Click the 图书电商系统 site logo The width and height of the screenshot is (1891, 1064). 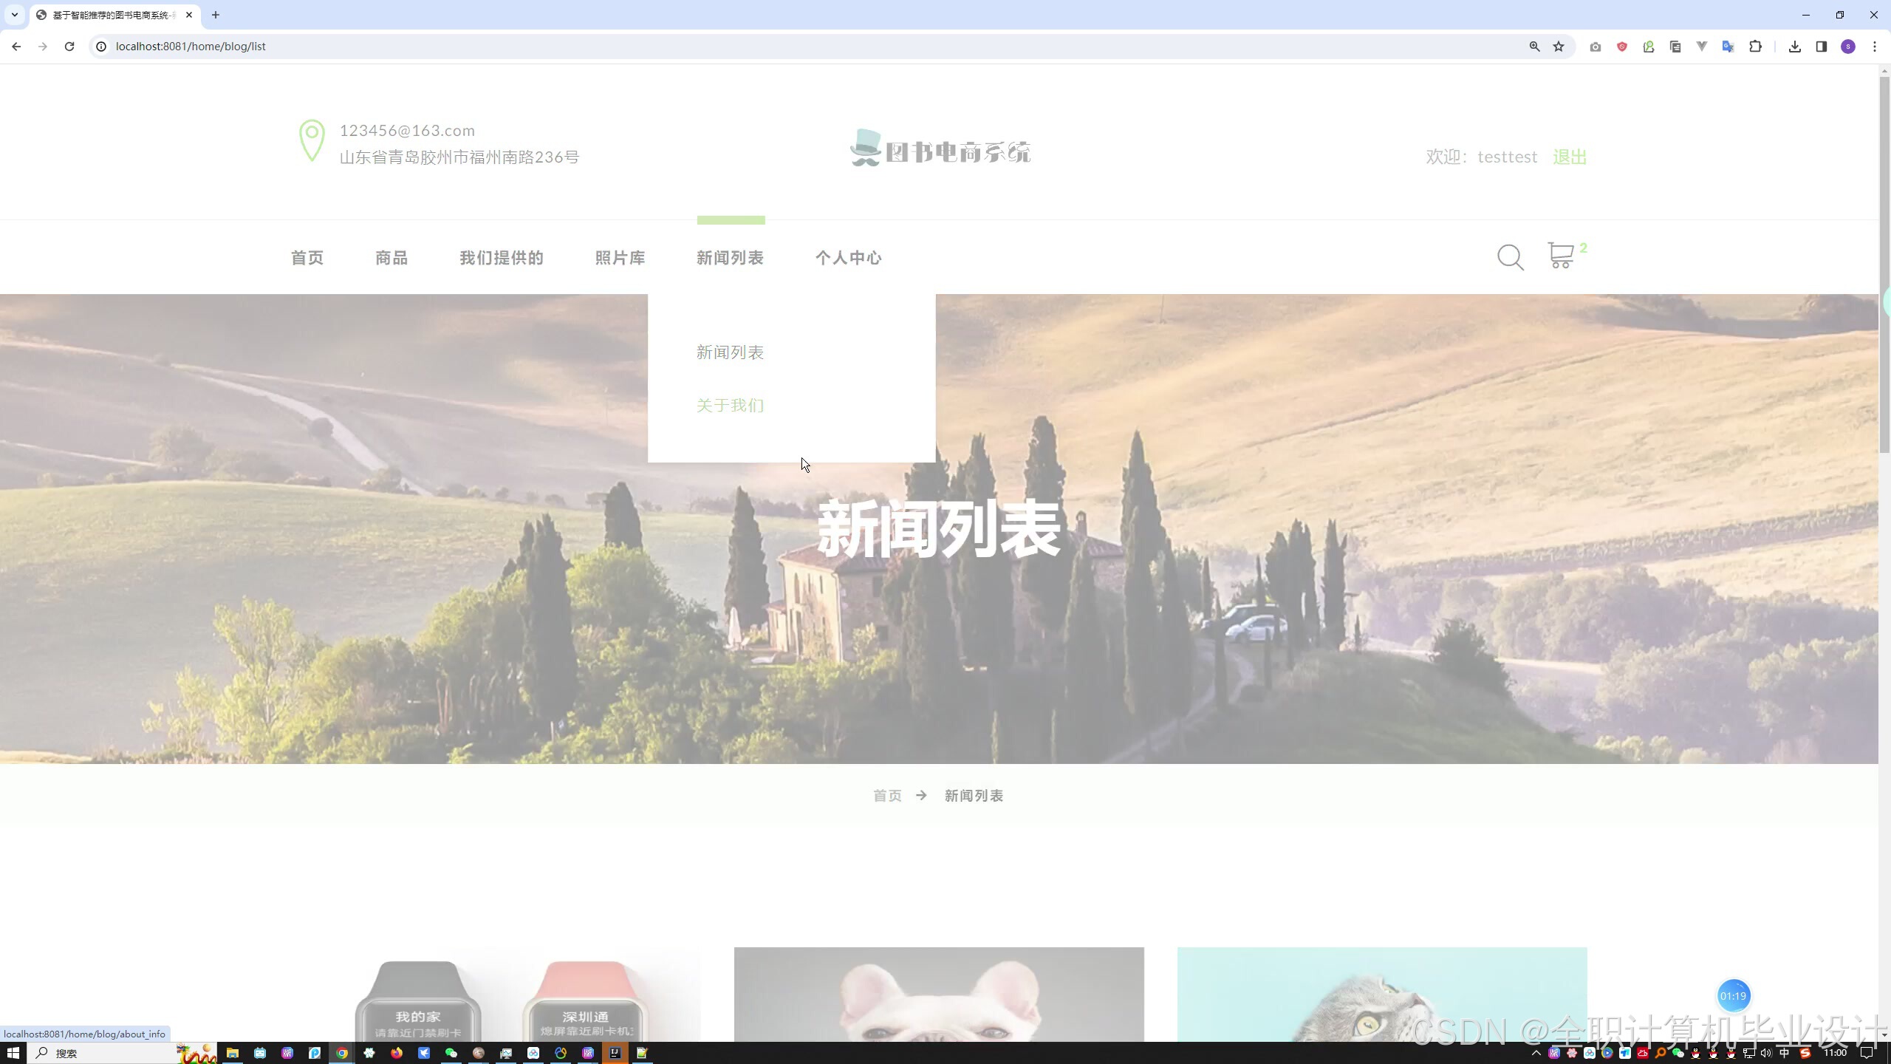940,150
